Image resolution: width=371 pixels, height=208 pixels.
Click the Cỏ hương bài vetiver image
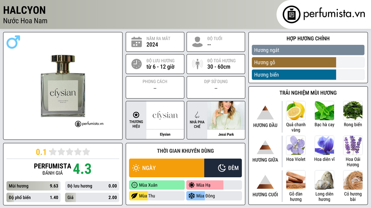353,180
